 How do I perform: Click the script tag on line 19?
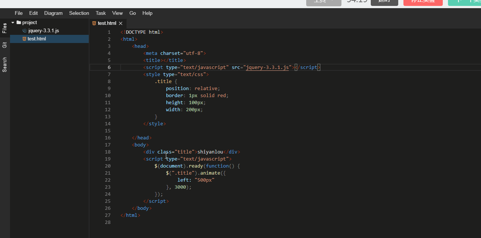click(x=187, y=159)
